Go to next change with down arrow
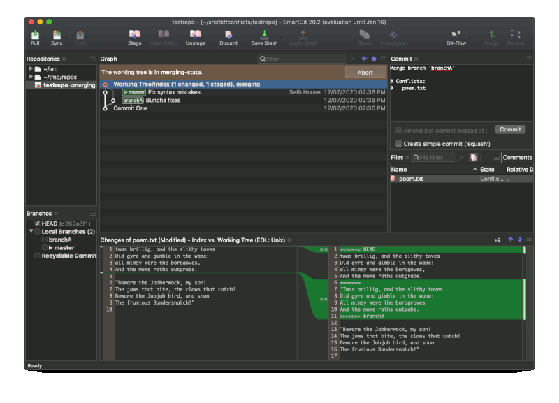Screen dimensions: 559x403 520,240
